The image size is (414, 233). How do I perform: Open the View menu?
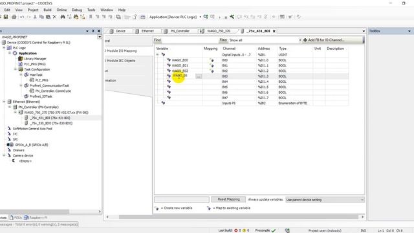point(19,10)
